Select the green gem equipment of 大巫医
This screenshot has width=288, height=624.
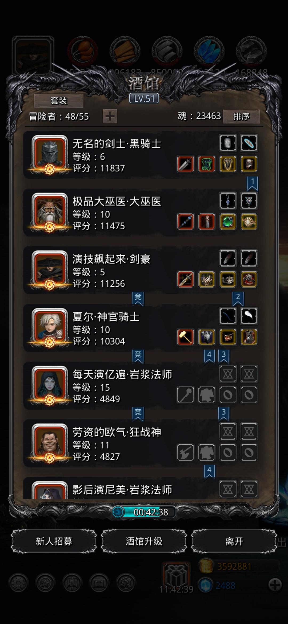[x=228, y=222]
